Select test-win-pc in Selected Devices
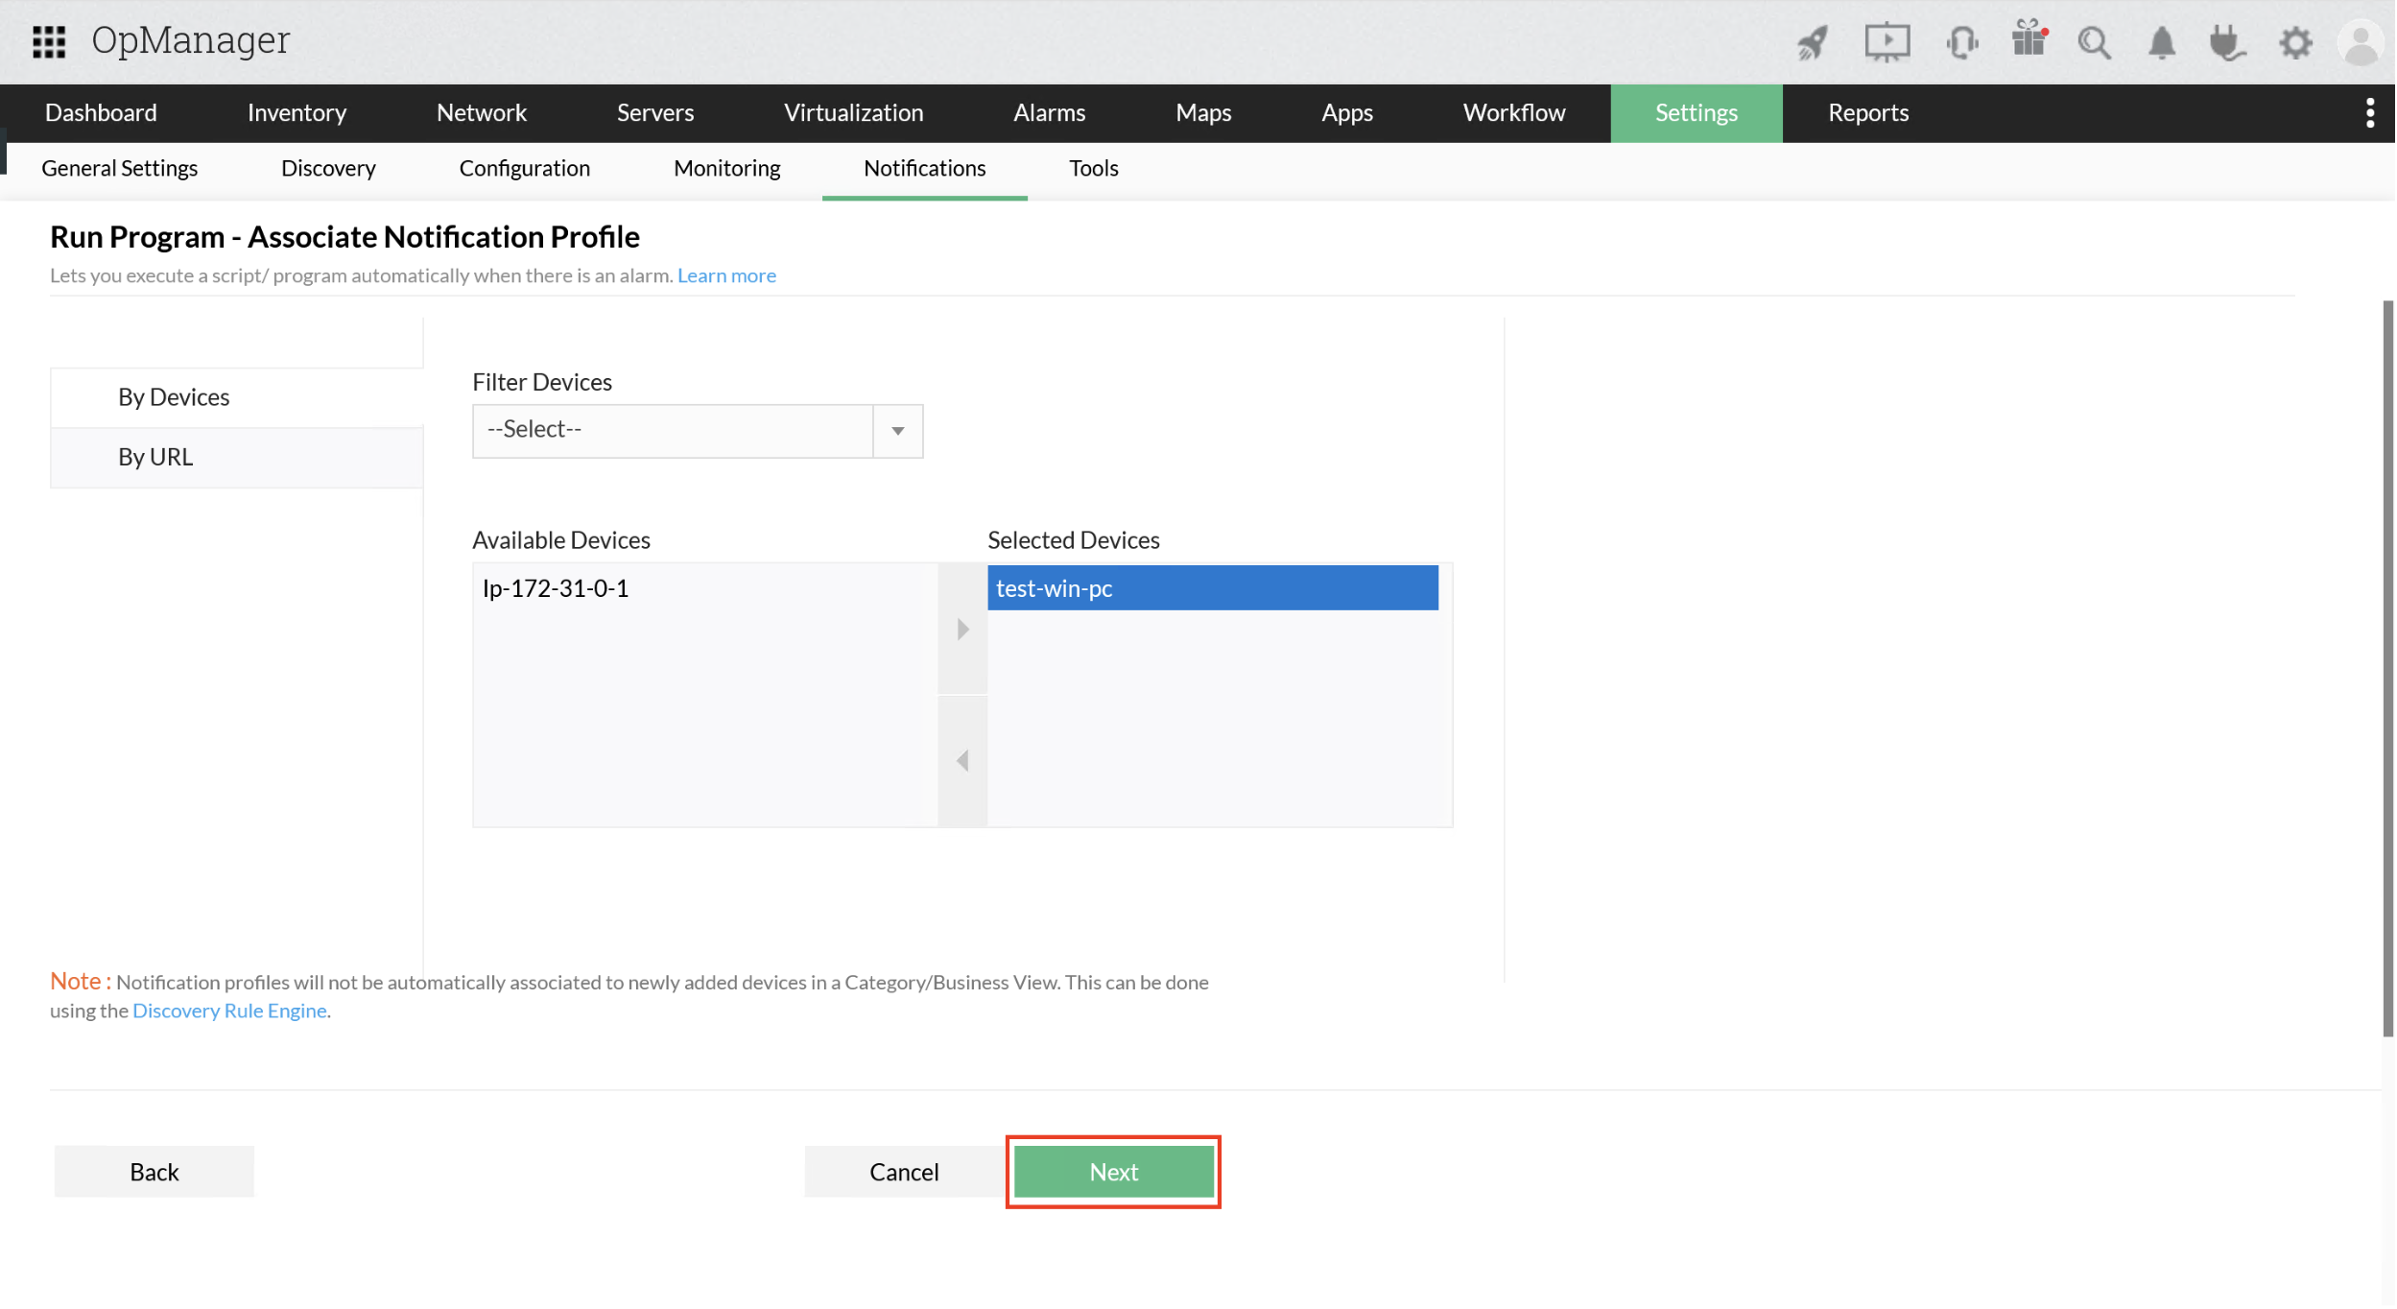 tap(1213, 589)
